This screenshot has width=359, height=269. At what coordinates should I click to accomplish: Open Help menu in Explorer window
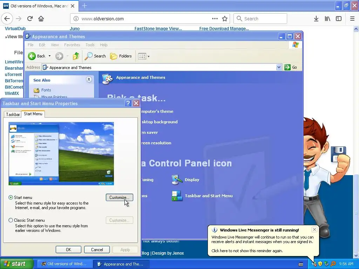coord(103,45)
